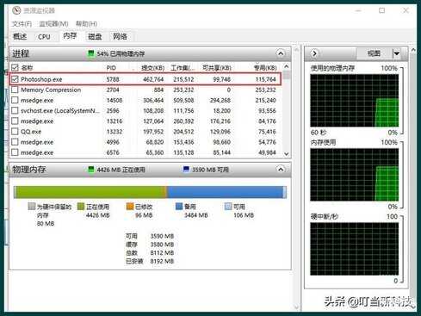Select the QQ.exe process name
This screenshot has height=316, width=421.
[31, 132]
